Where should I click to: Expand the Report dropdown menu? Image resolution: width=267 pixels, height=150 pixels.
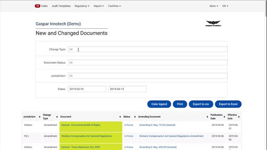click(98, 6)
